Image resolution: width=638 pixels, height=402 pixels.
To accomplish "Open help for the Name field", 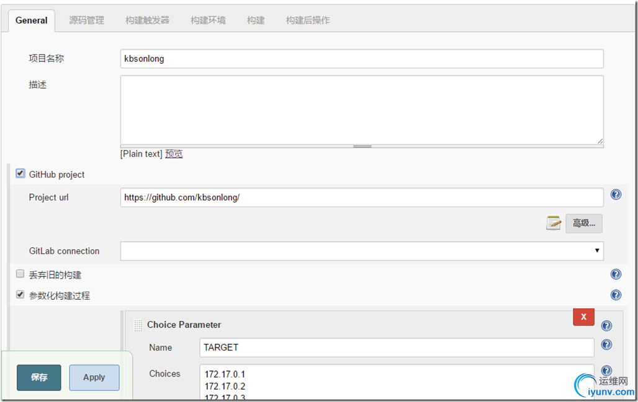I will pos(606,345).
